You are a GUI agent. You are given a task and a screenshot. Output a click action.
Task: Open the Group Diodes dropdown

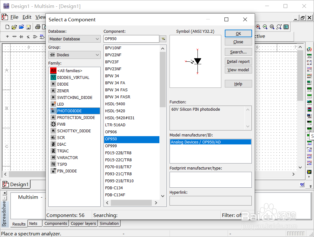pyautogui.click(x=74, y=55)
